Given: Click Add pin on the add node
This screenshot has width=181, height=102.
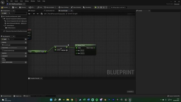Looking at the screenshot, I should (x=64, y=50).
